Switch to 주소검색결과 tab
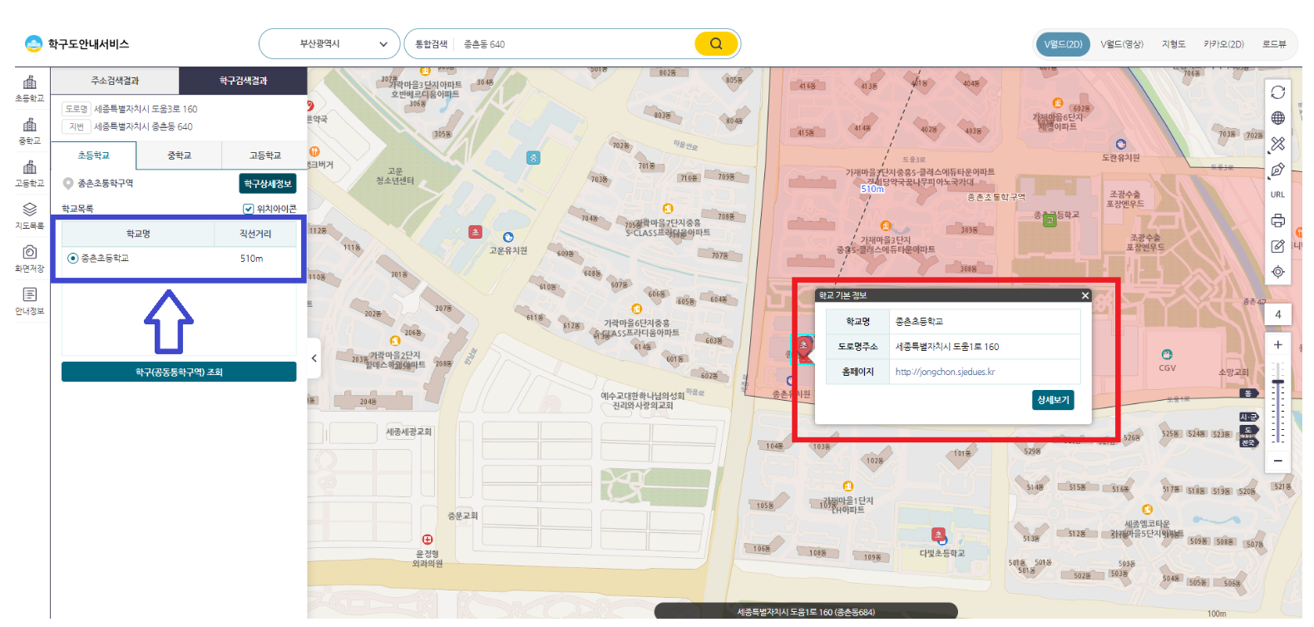Viewport: 1314px width, 627px height. click(115, 81)
